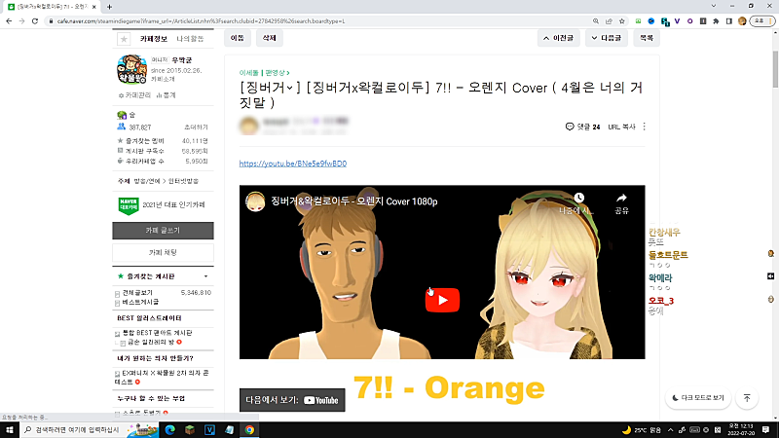Click the 이동 button

(x=237, y=38)
